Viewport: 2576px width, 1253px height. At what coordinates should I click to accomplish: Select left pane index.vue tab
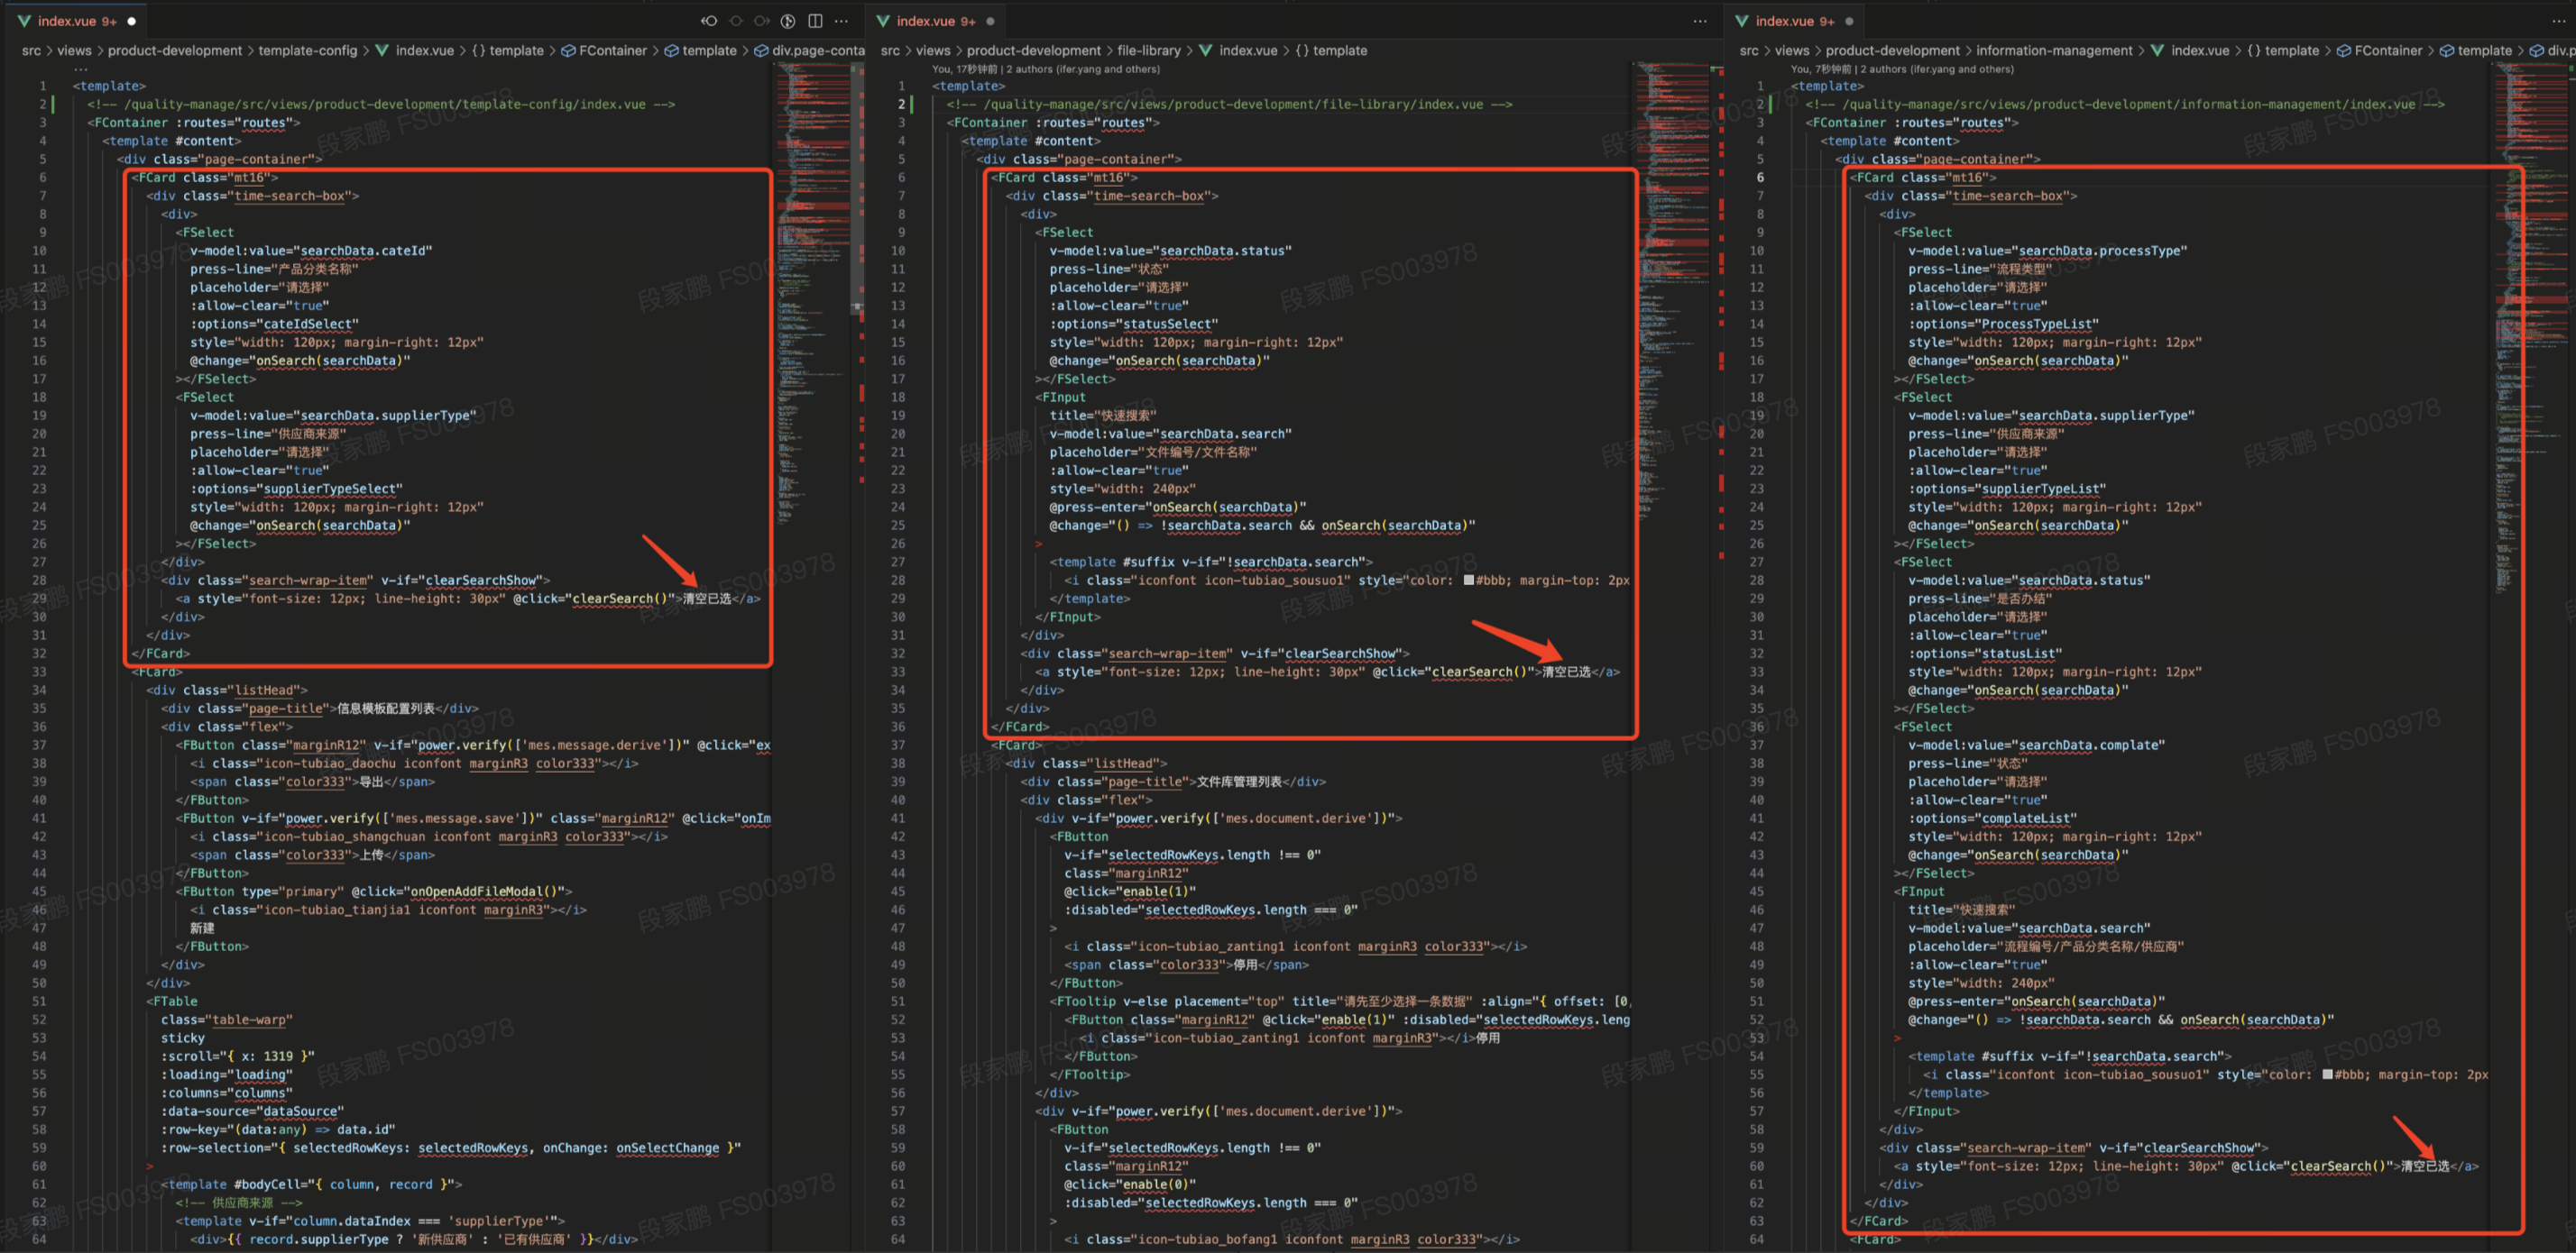click(77, 21)
